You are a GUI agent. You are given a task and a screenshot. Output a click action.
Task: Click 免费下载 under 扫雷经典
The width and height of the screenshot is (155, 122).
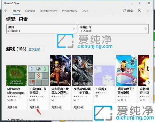[34, 107]
